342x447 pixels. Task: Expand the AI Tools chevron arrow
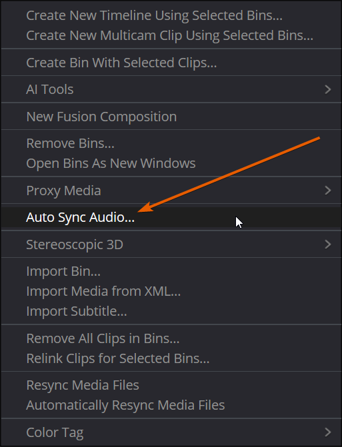328,89
